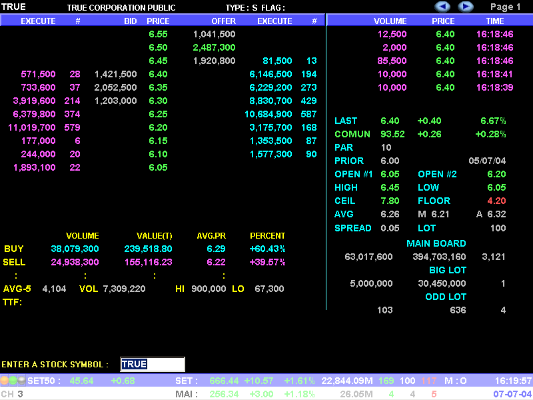Screen dimensions: 533x400
Task: Select the offer volume 1,041,500 at 6.55
Action: click(x=214, y=35)
